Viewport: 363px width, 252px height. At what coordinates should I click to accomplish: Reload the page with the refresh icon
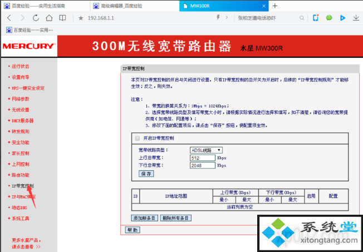(x=36, y=18)
